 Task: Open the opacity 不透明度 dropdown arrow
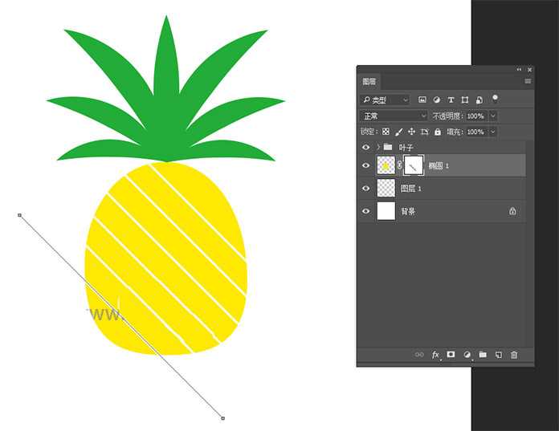click(493, 116)
